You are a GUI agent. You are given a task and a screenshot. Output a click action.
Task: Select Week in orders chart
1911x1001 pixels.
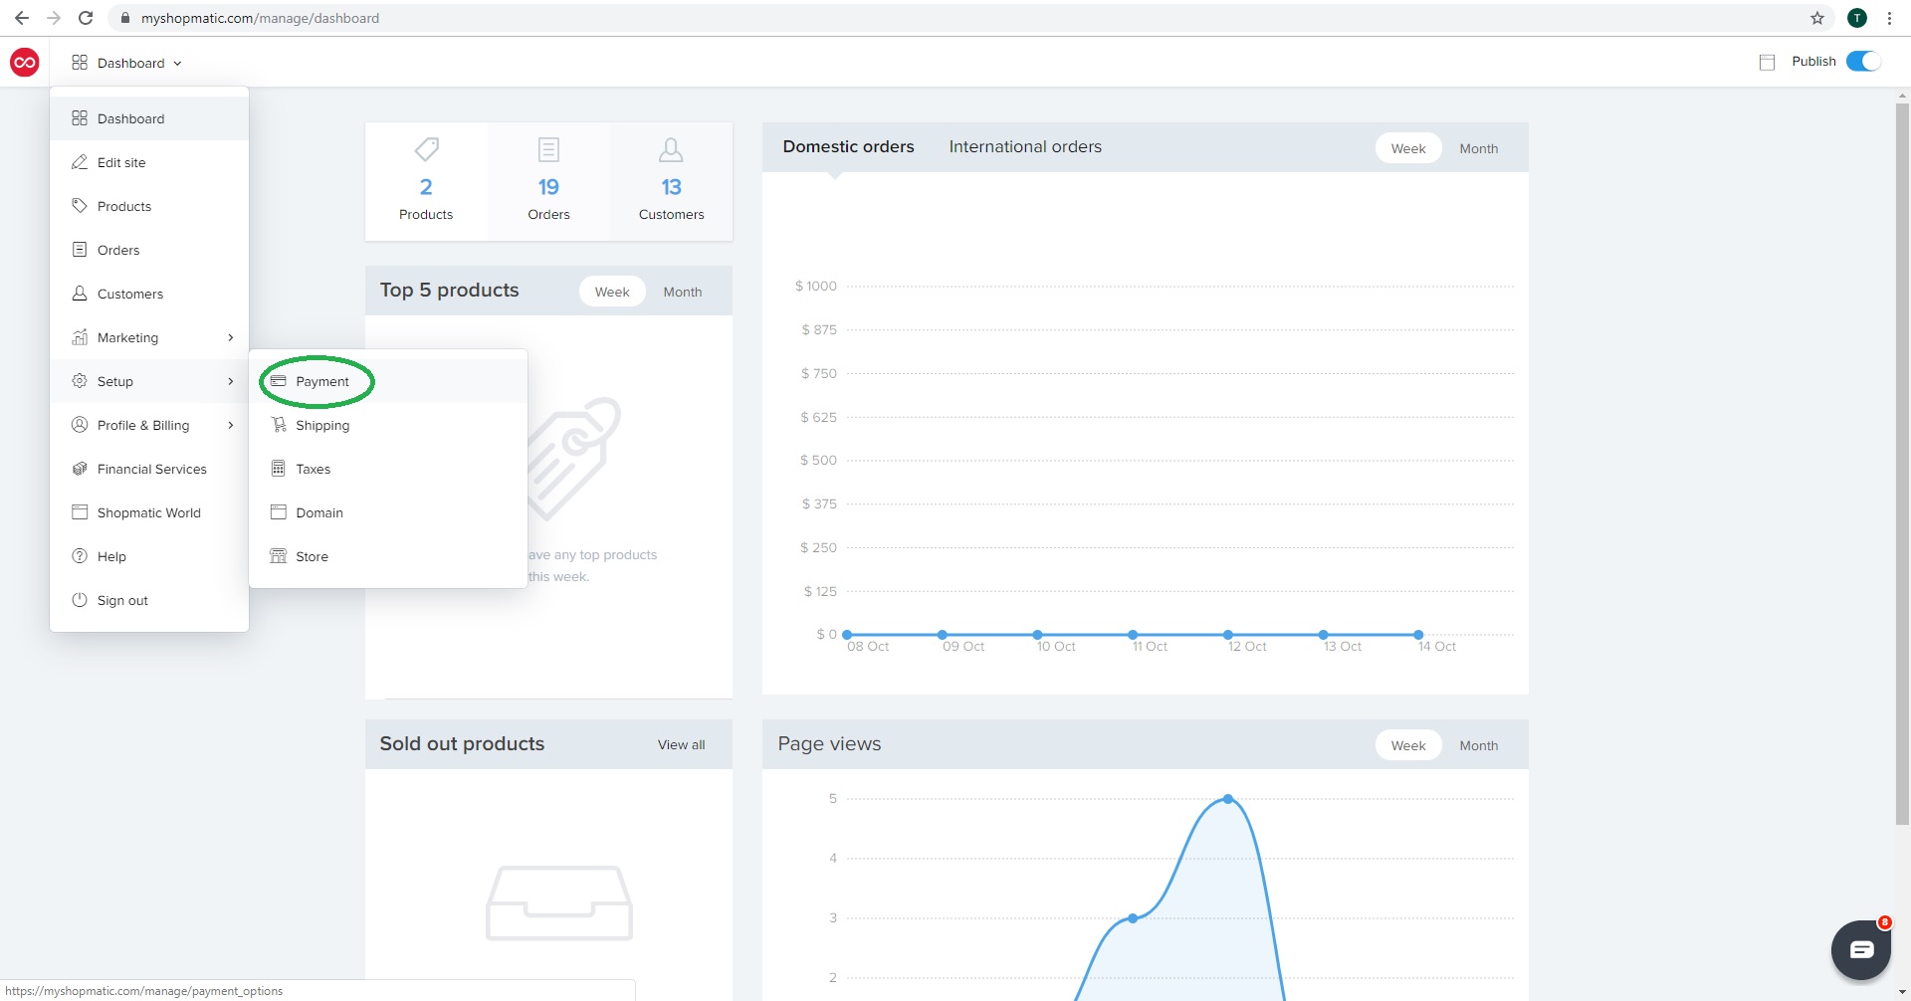(x=1408, y=148)
